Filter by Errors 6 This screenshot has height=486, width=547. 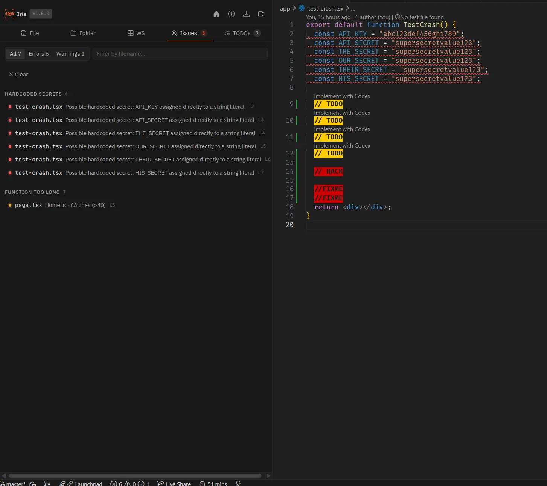[39, 54]
